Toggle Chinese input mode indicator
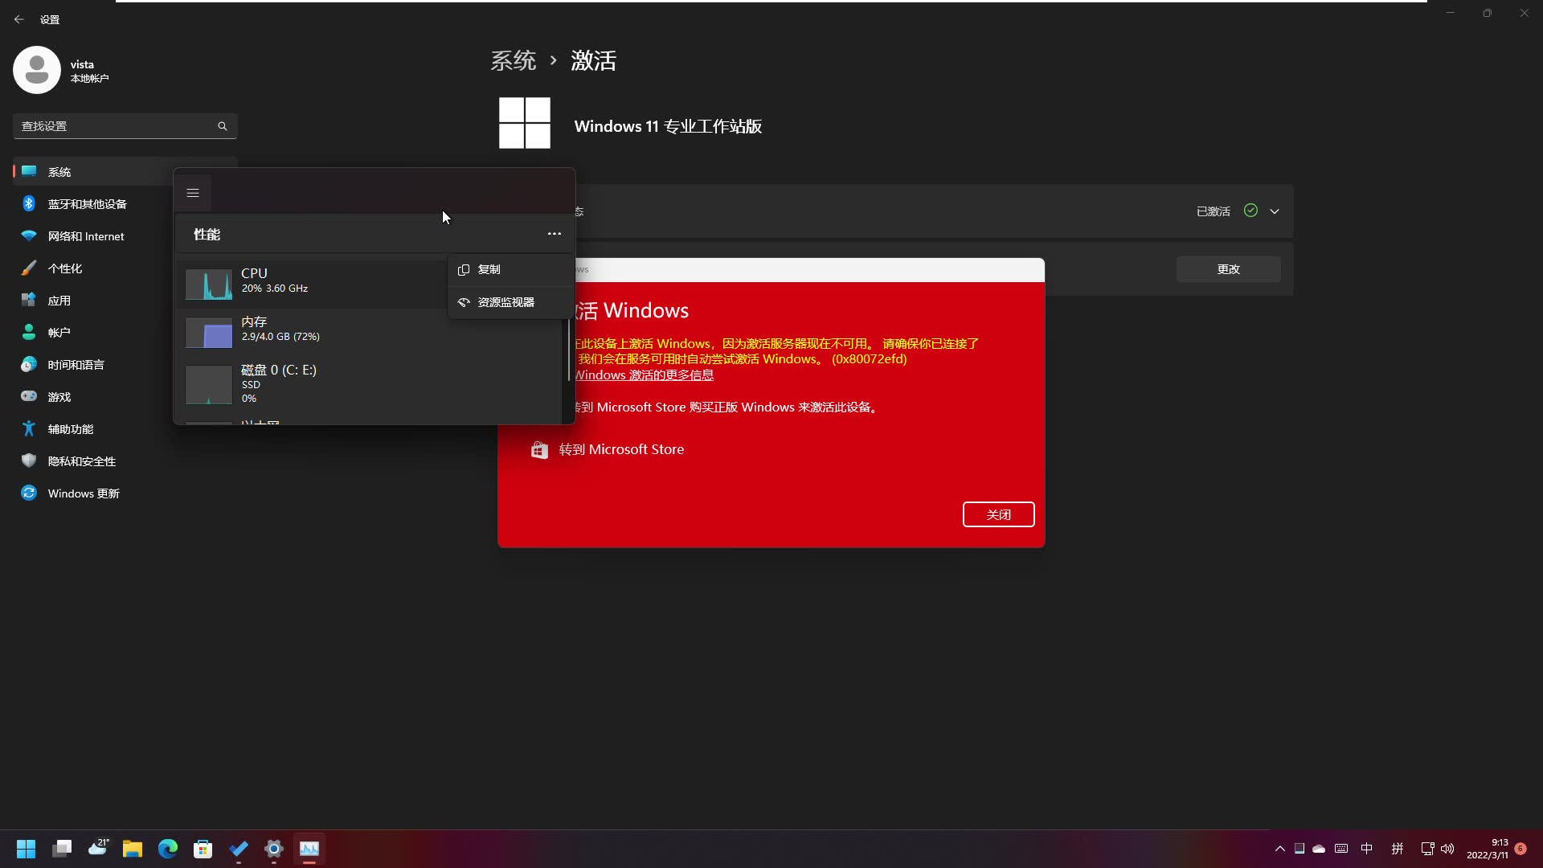The width and height of the screenshot is (1543, 868). 1367,849
